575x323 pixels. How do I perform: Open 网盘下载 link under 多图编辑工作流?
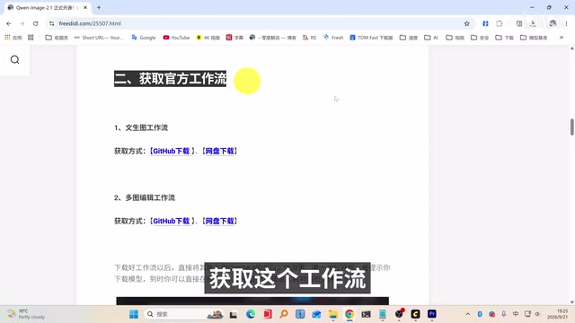click(219, 221)
